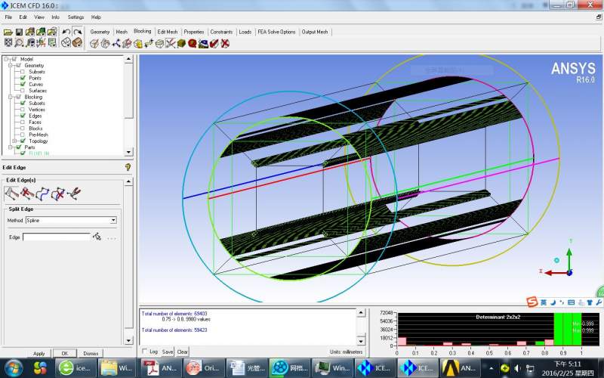Click inside the Edge input field
Screen dimensions: 604x378
click(56, 237)
